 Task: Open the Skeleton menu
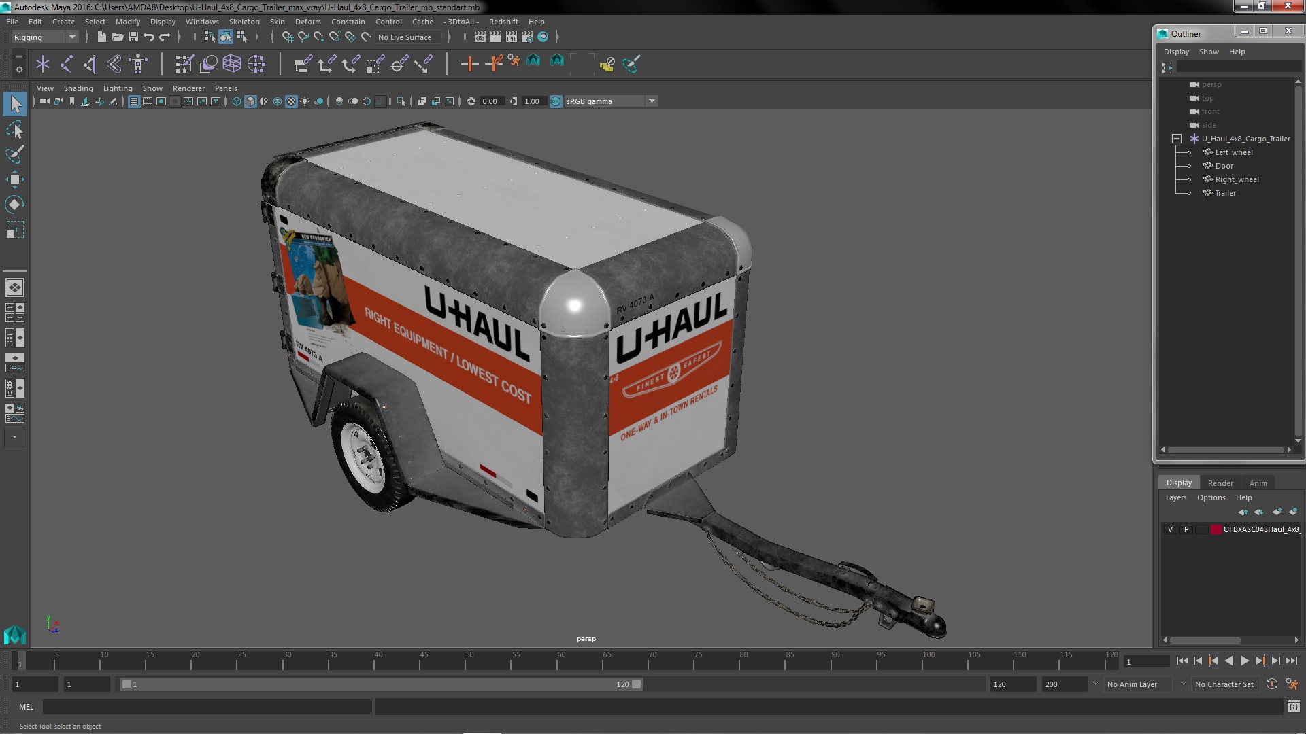click(244, 22)
